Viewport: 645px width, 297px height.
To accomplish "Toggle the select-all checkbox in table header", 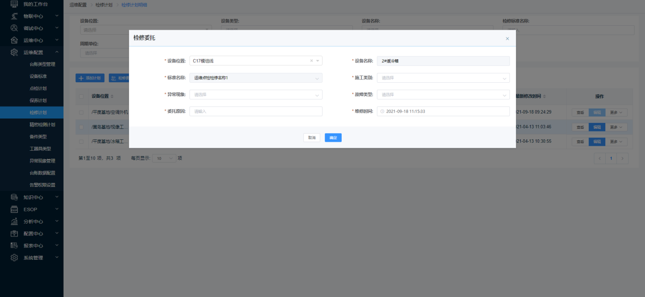I will (x=81, y=96).
